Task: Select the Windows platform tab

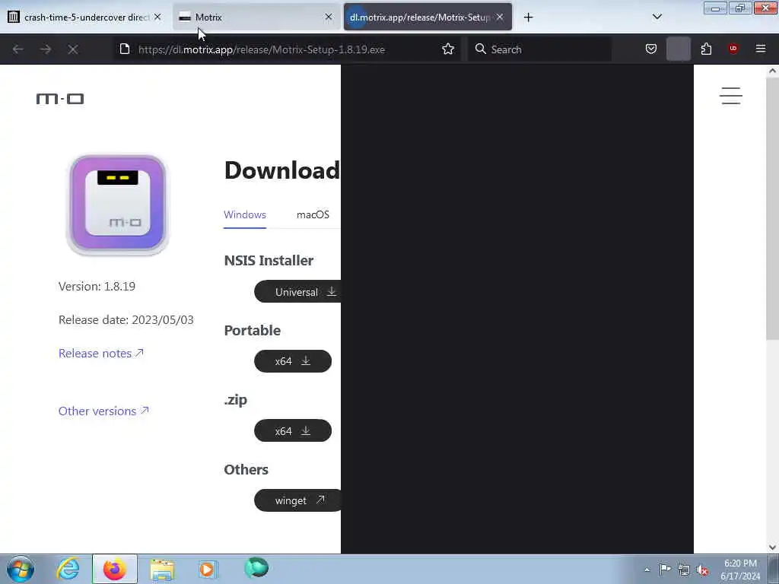Action: tap(245, 214)
